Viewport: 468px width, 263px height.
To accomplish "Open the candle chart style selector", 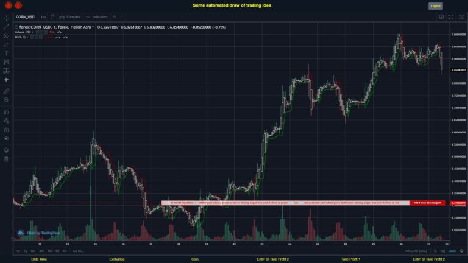I will point(52,16).
